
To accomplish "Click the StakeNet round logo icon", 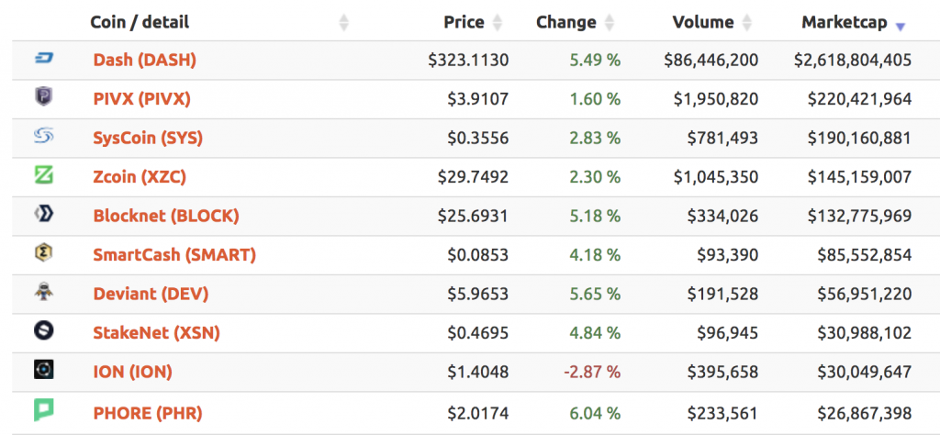I will pyautogui.click(x=44, y=330).
